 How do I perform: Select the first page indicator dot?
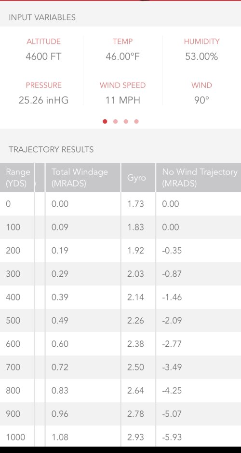click(x=105, y=121)
